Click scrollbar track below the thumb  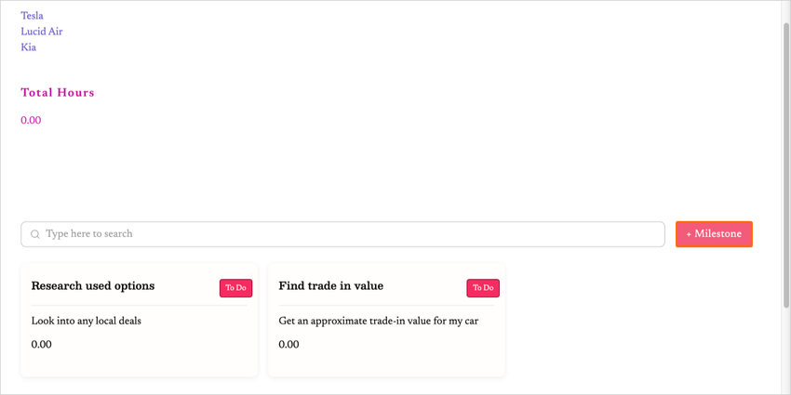[785, 353]
